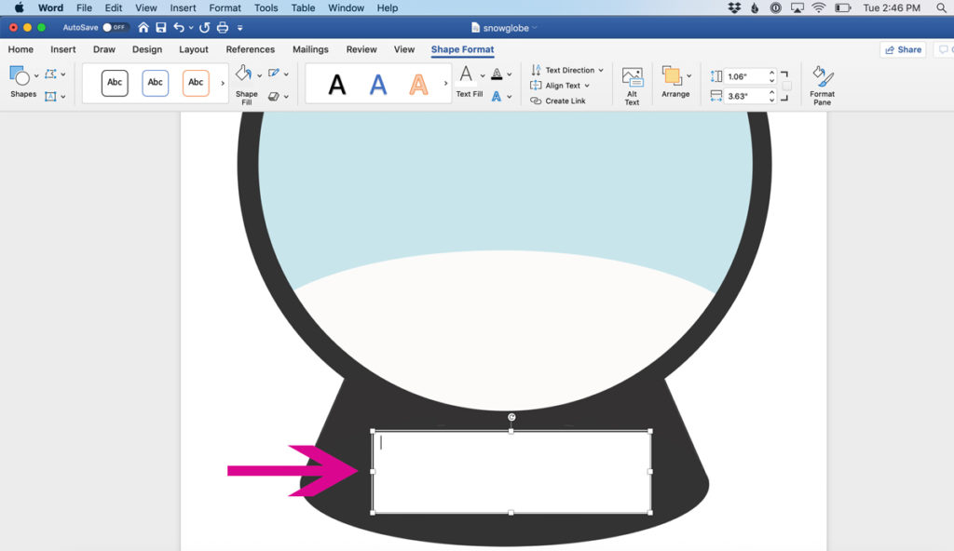Click the Home icon in quick access toolbar
954x551 pixels.
(143, 28)
